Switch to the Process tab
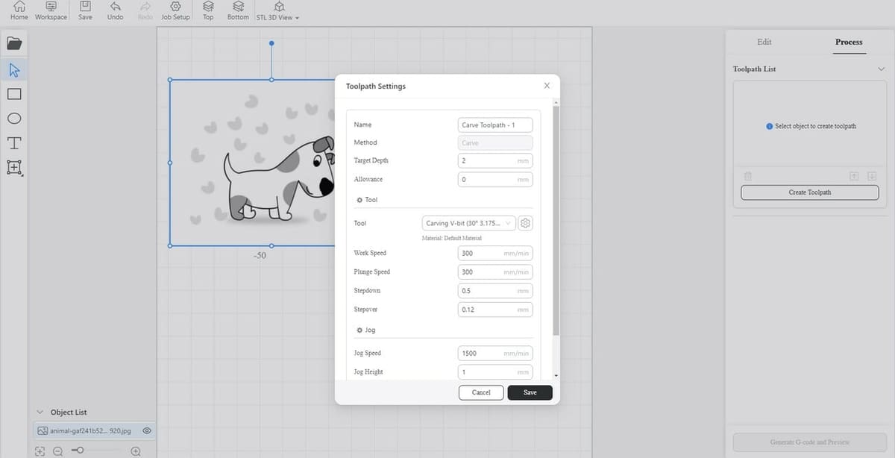Screen dimensions: 895x458 [849, 42]
